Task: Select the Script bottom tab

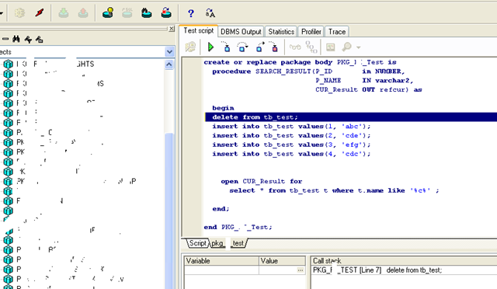Action: click(x=197, y=243)
